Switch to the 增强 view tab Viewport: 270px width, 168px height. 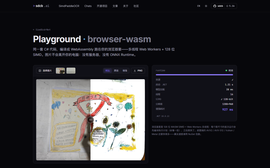(125, 71)
